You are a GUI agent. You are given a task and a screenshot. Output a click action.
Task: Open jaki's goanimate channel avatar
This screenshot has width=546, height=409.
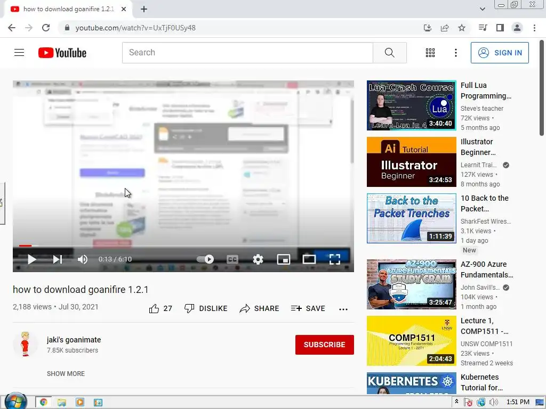(25, 345)
